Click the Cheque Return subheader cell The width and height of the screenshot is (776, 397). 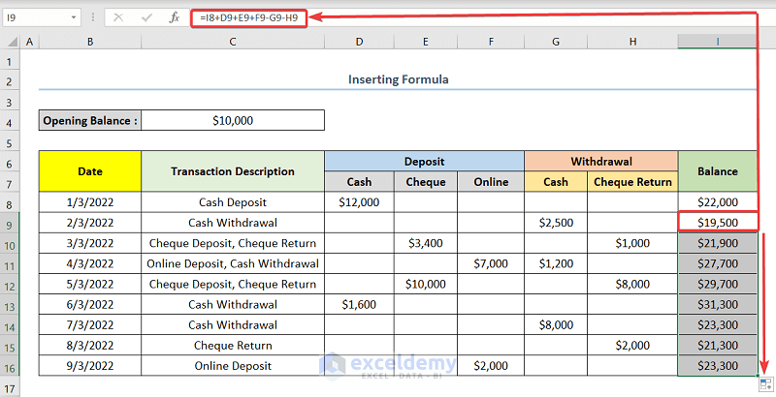tap(632, 182)
